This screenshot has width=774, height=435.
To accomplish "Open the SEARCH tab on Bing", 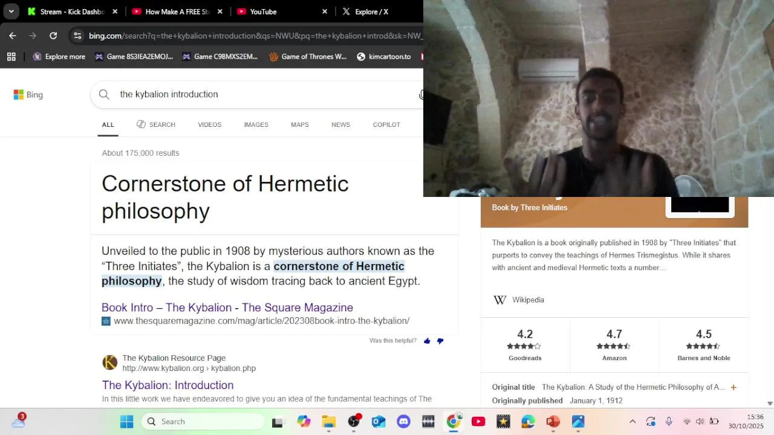I will point(156,124).
